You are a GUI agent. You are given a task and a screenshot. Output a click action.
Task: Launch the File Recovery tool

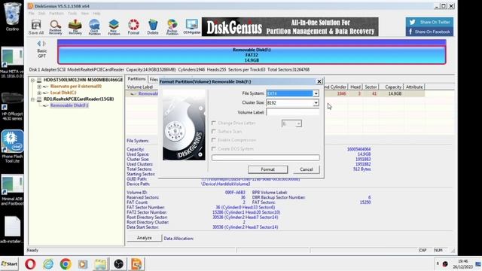(75, 27)
